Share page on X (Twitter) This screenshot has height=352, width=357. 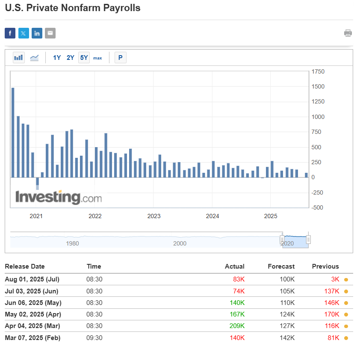tap(24, 33)
